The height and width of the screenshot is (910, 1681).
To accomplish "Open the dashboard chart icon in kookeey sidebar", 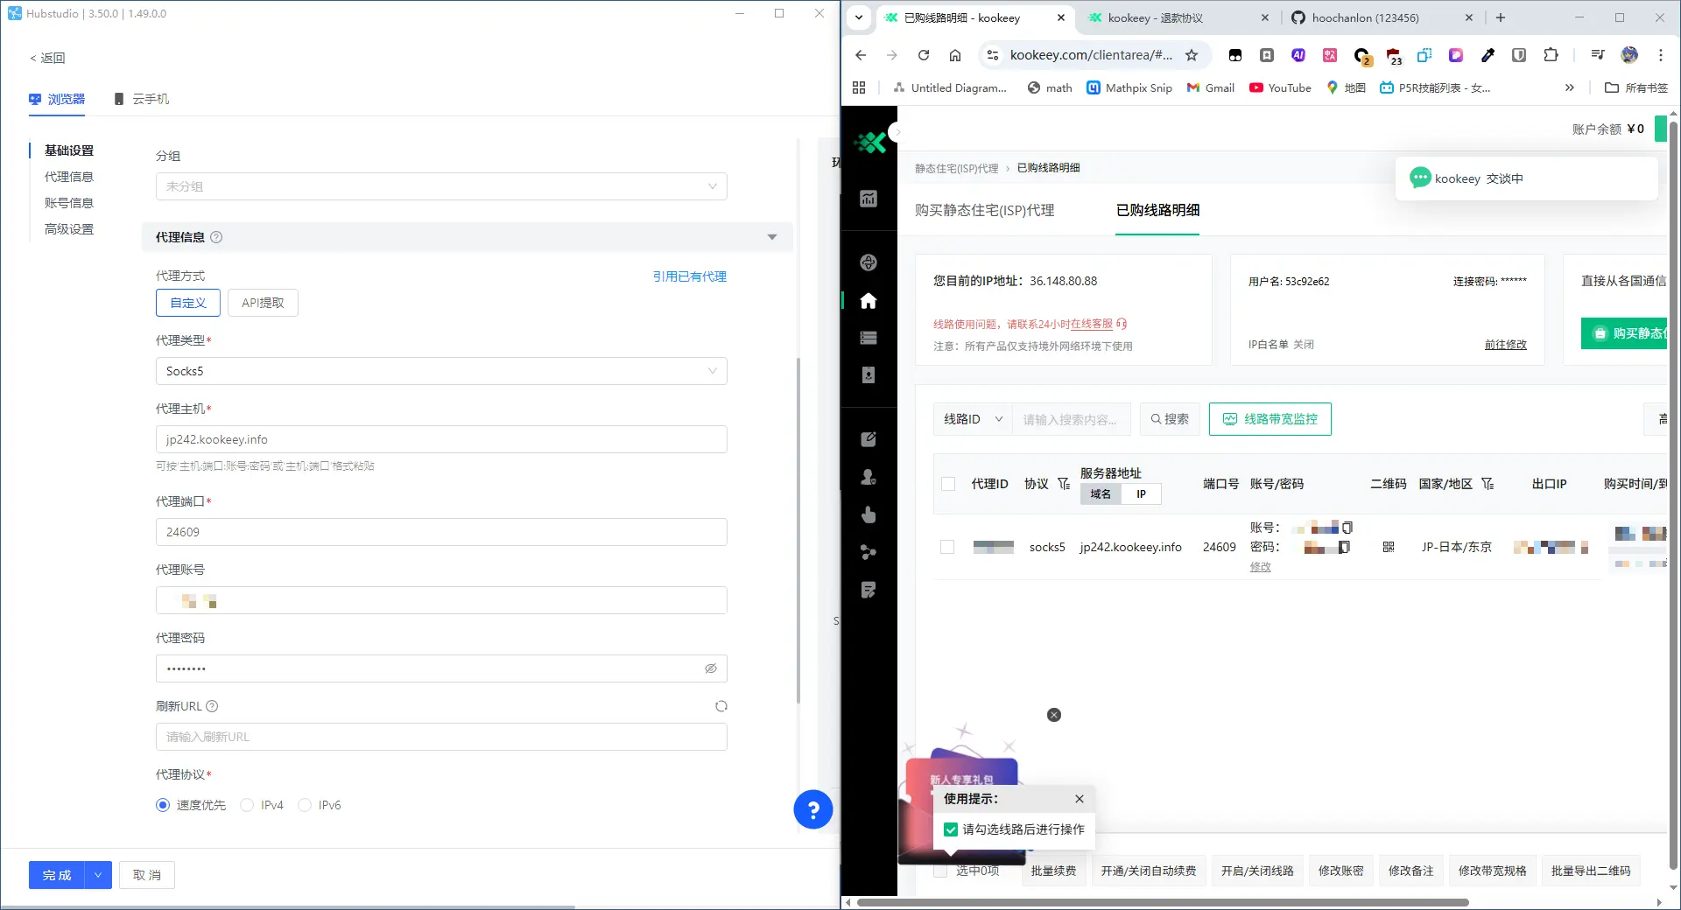I will click(x=869, y=199).
